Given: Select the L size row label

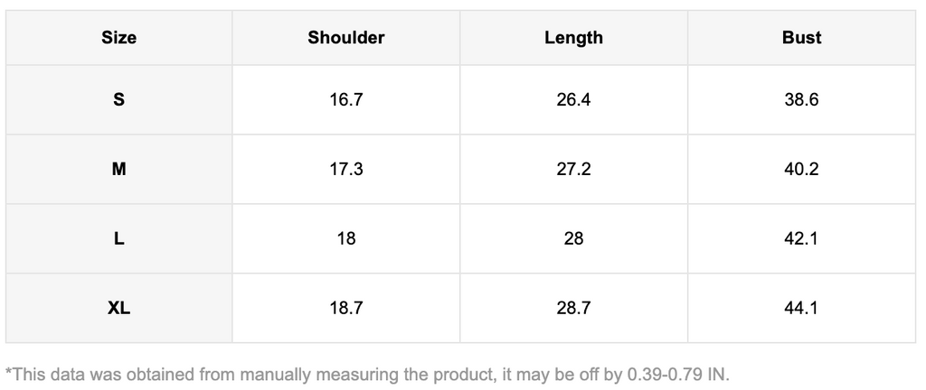Looking at the screenshot, I should coord(118,238).
